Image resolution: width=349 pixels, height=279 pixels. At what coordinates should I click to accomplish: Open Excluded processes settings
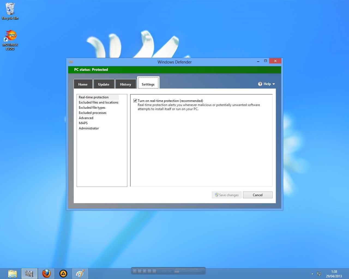(x=92, y=113)
